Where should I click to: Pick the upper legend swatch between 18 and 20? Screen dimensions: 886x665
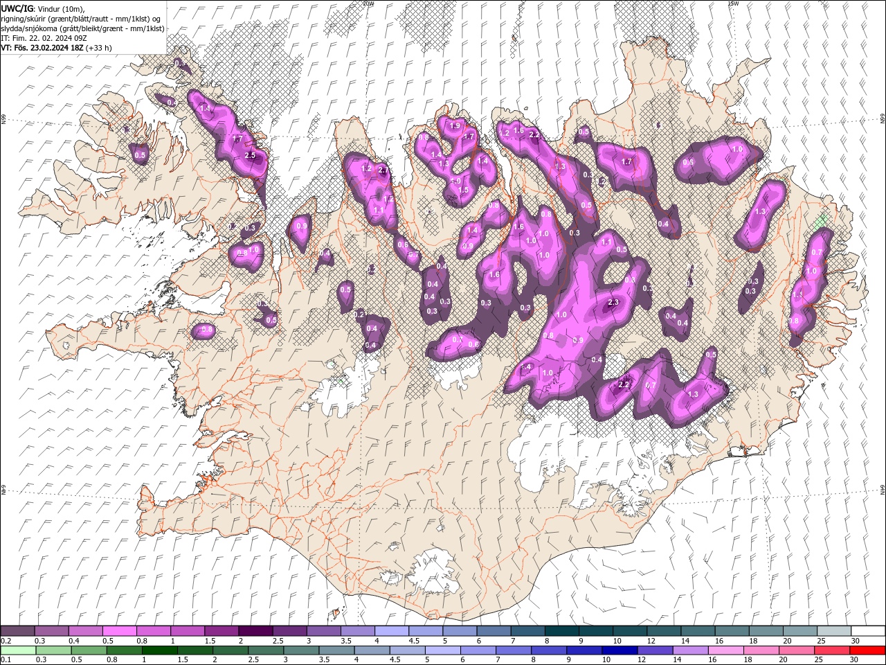(x=766, y=631)
